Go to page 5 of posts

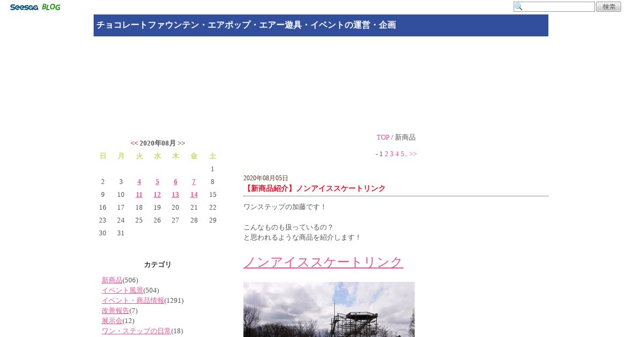(x=402, y=154)
